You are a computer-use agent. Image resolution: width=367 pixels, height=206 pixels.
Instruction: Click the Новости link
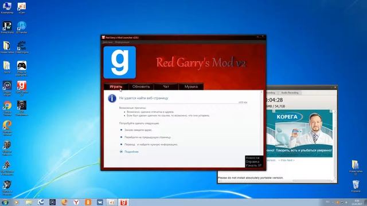tap(252, 158)
